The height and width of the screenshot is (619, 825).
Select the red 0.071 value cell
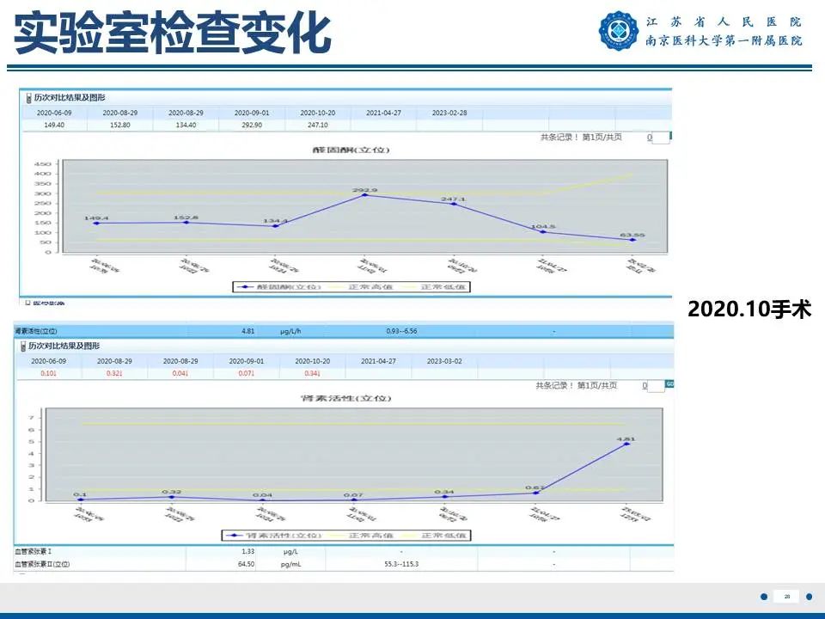pyautogui.click(x=247, y=373)
